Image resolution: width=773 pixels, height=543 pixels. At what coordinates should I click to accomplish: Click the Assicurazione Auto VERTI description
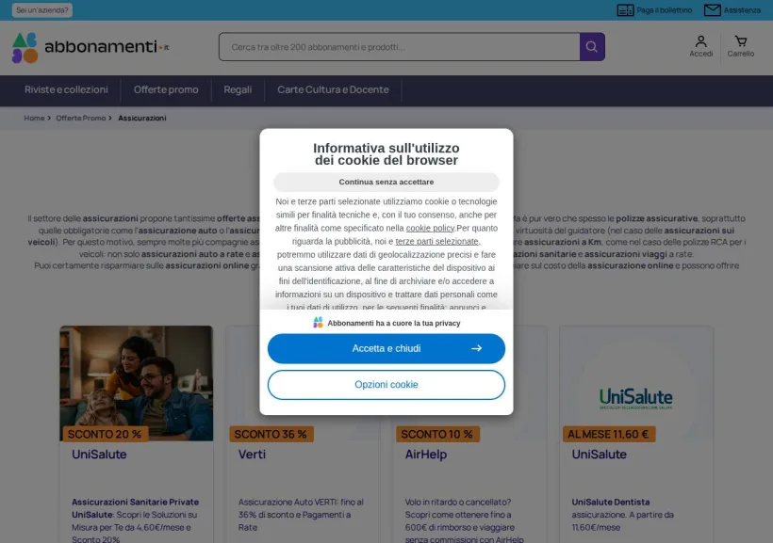302,515
